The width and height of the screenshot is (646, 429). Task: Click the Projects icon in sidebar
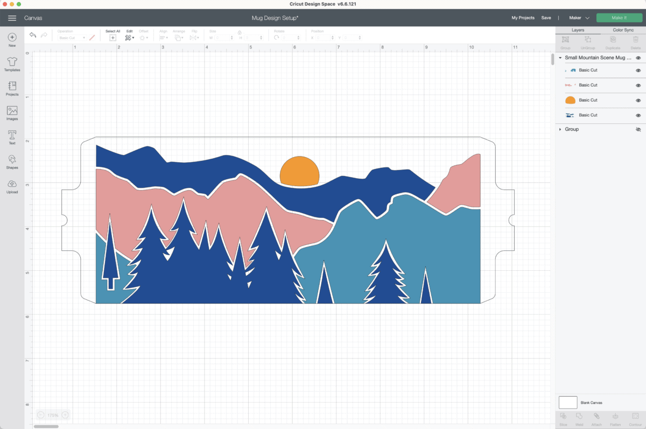(12, 88)
